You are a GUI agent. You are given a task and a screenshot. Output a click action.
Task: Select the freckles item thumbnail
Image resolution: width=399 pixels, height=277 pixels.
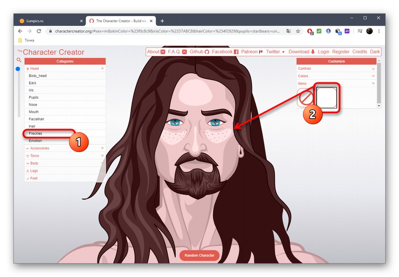coord(326,98)
